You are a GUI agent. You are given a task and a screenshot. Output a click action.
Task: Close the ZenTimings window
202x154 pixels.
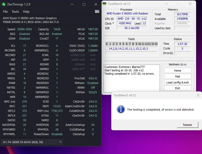pyautogui.click(x=96, y=4)
